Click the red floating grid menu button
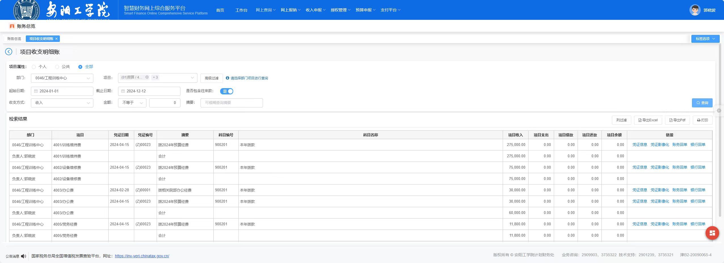This screenshot has width=724, height=263. coord(712,233)
